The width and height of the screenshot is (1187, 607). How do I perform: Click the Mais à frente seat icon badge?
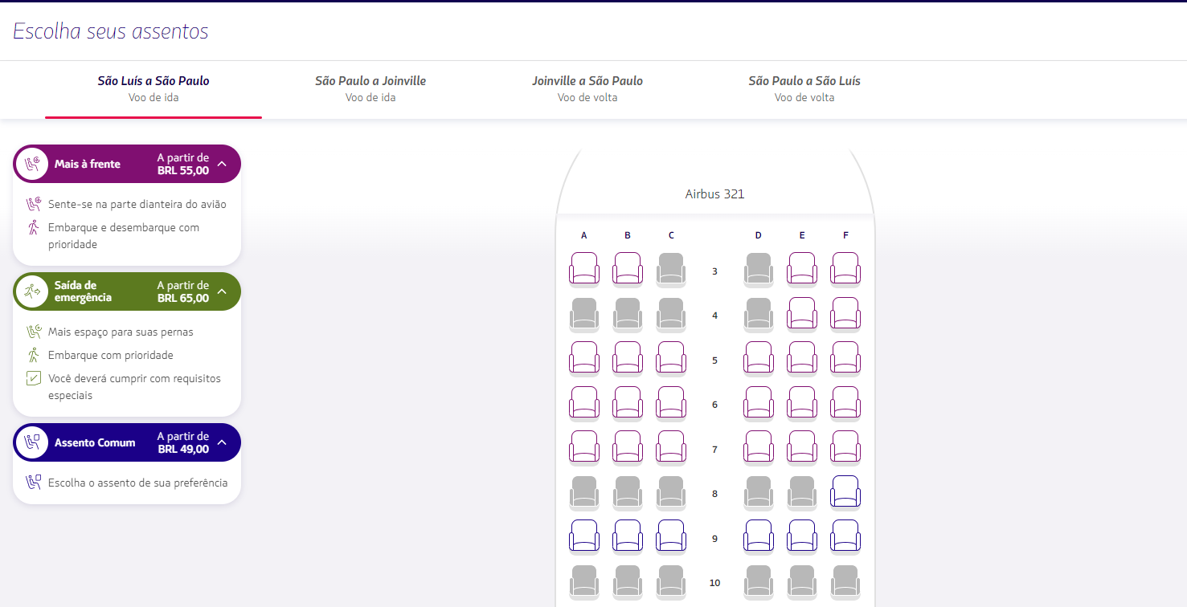(32, 164)
